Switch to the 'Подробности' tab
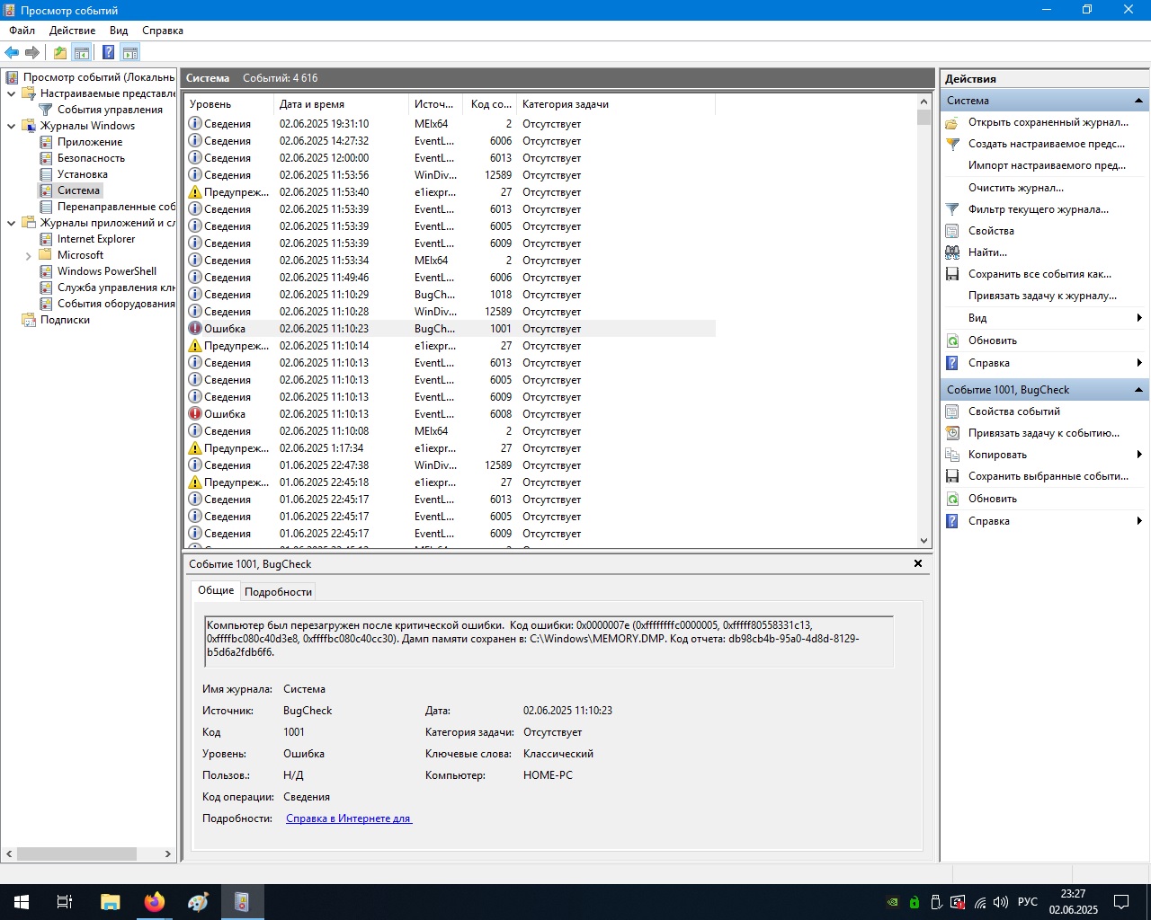Viewport: 1151px width, 920px height. click(278, 591)
